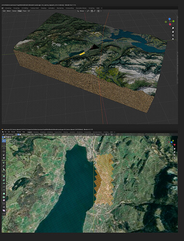Open the Render menu in bottom window

(x=13, y=132)
